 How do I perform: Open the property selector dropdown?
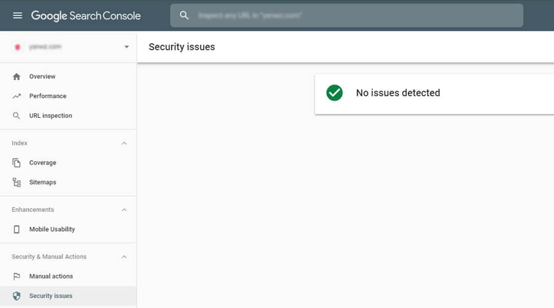(126, 47)
